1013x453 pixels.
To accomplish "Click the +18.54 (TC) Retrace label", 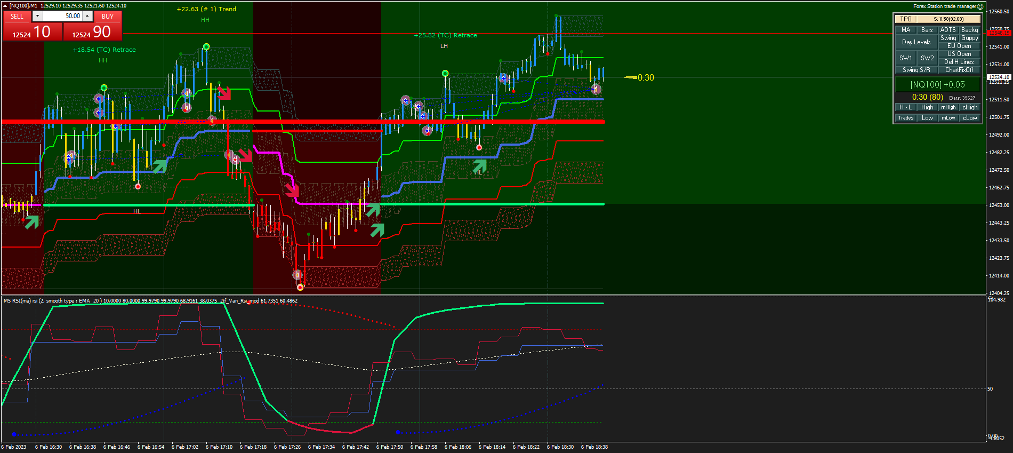I will point(104,50).
